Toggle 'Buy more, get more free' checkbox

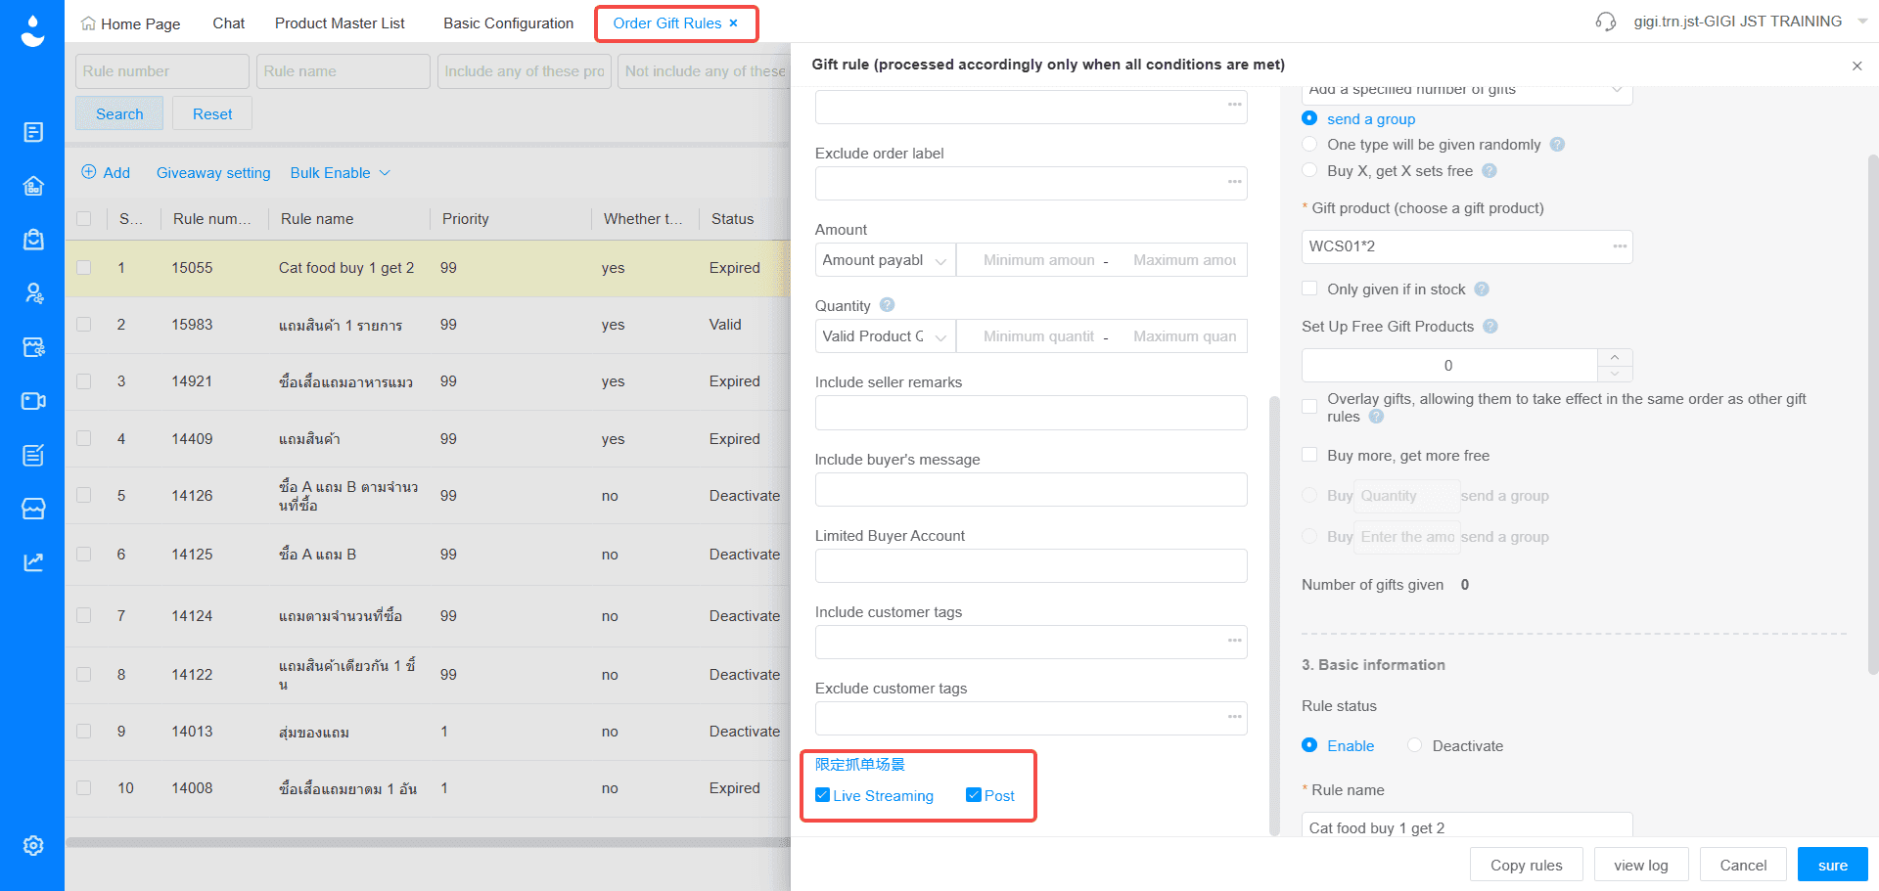point(1309,455)
